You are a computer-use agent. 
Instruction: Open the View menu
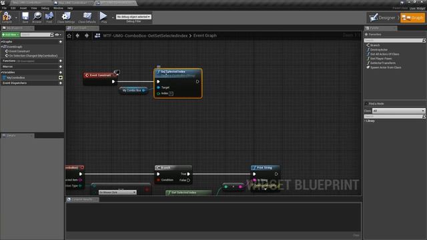(x=34, y=8)
